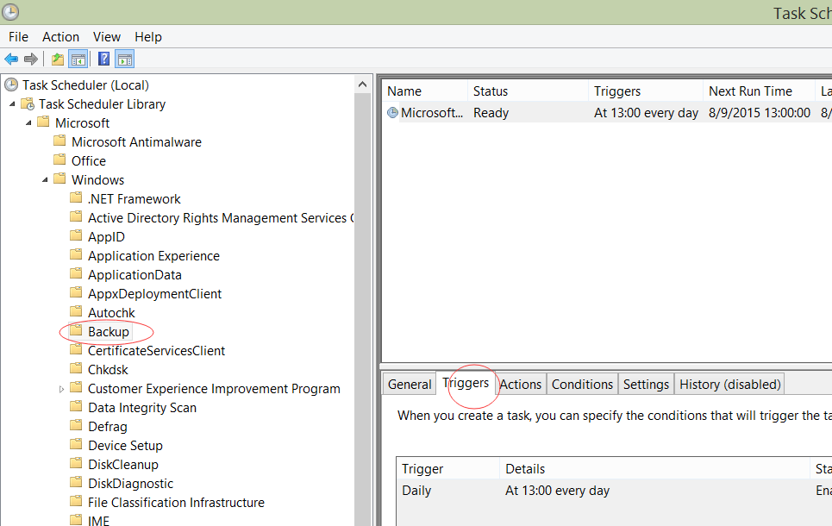Switch to the Conditions tab
The width and height of the screenshot is (832, 526).
pos(582,384)
